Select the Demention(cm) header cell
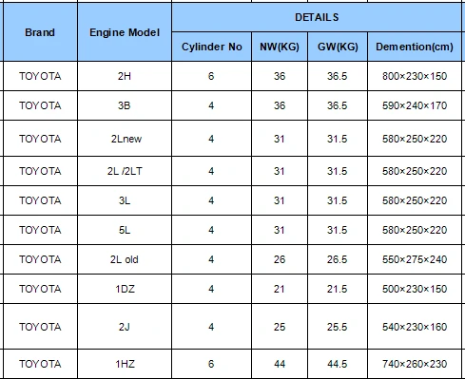The height and width of the screenshot is (379, 465). point(415,47)
